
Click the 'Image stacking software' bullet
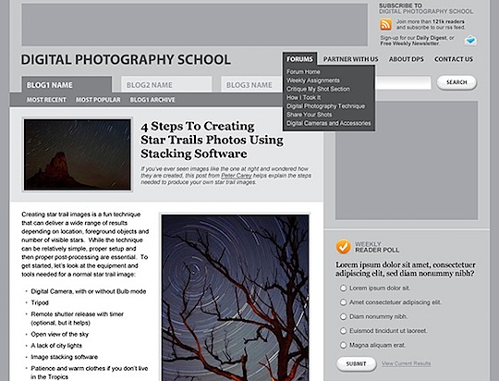(65, 357)
